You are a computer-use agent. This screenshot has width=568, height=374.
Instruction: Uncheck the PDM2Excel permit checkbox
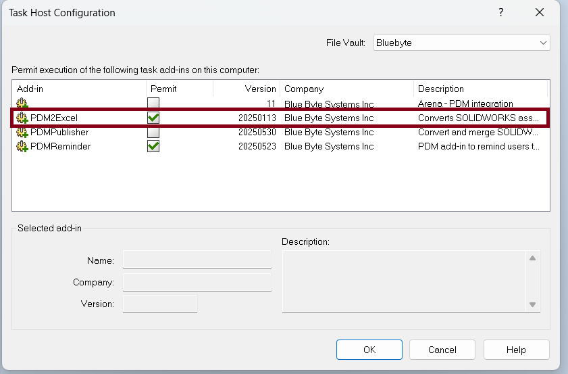tap(153, 118)
